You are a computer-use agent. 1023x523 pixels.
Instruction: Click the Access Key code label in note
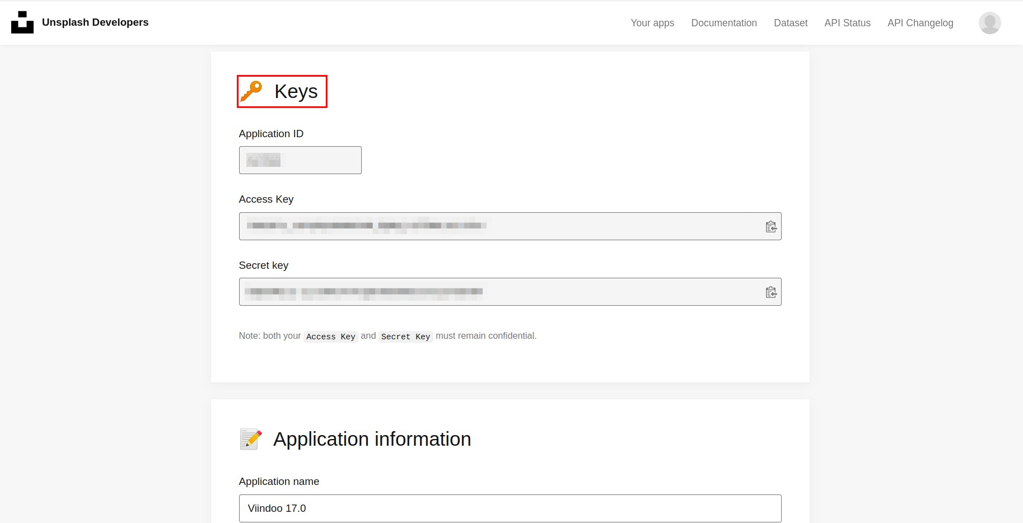tap(330, 337)
